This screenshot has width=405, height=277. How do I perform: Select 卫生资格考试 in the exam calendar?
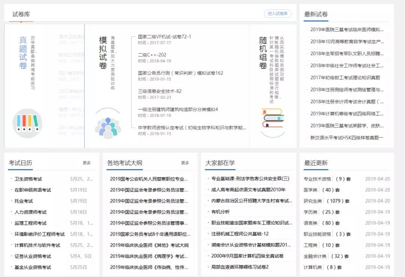click(x=28, y=179)
